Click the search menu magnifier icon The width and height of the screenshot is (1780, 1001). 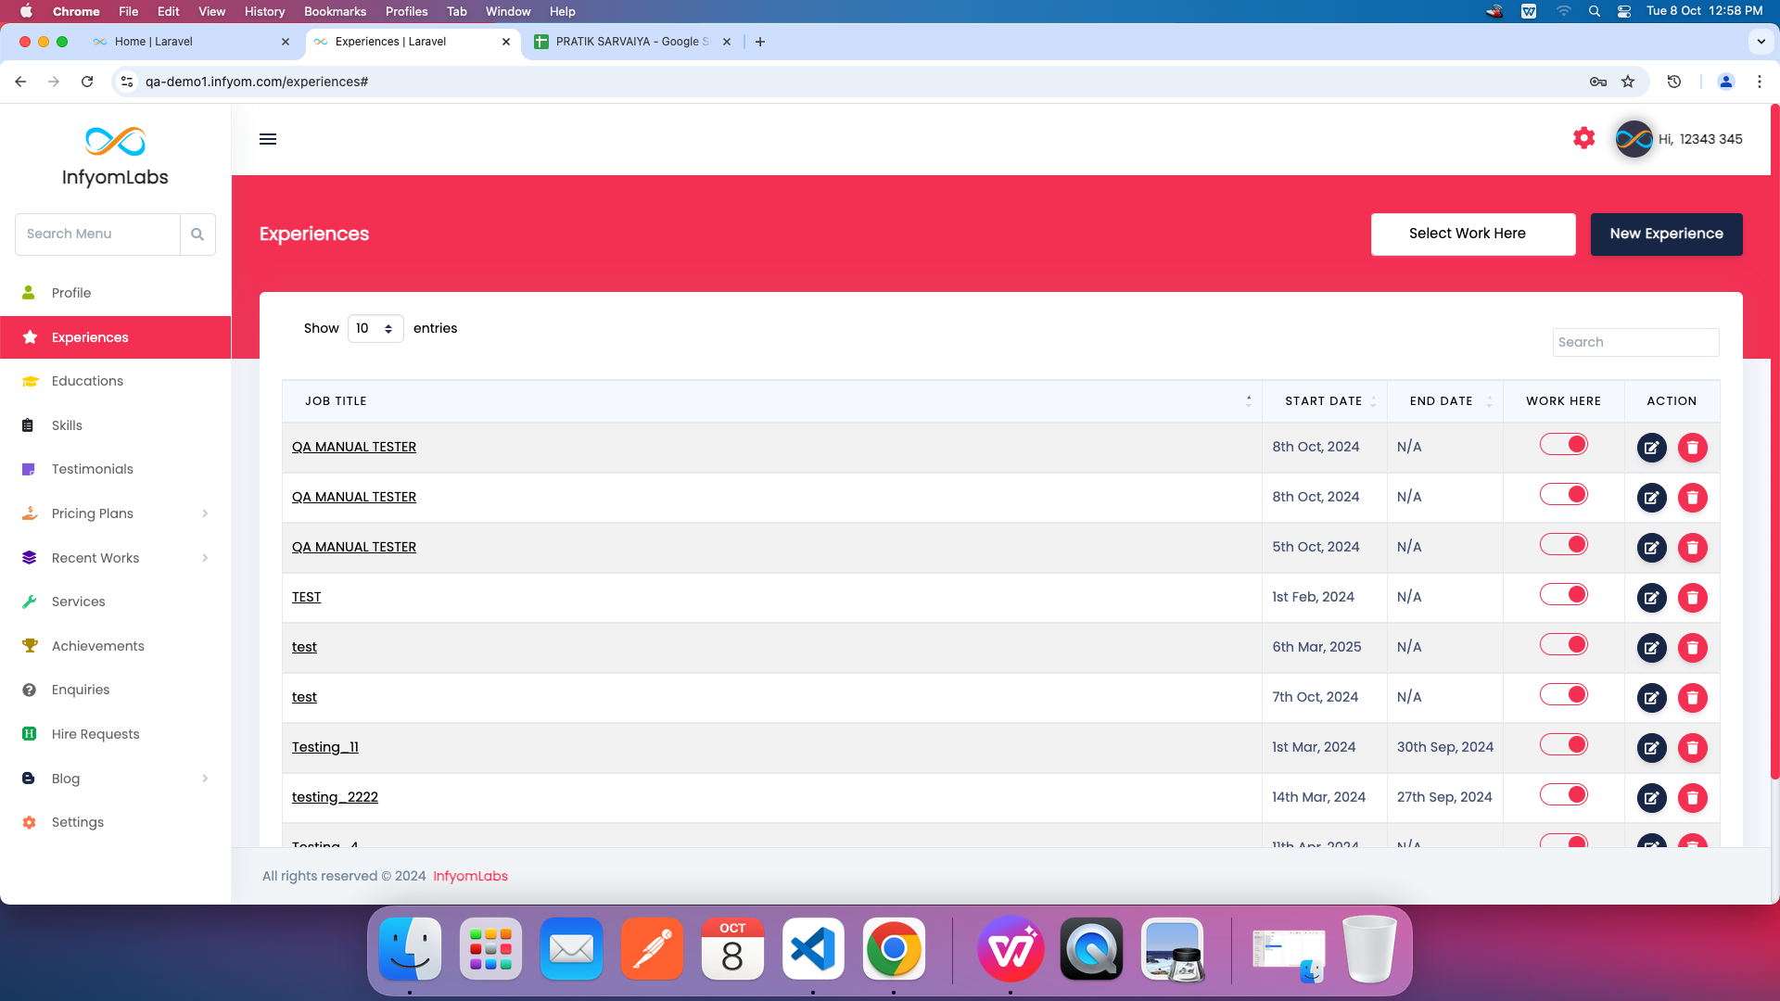(x=197, y=234)
